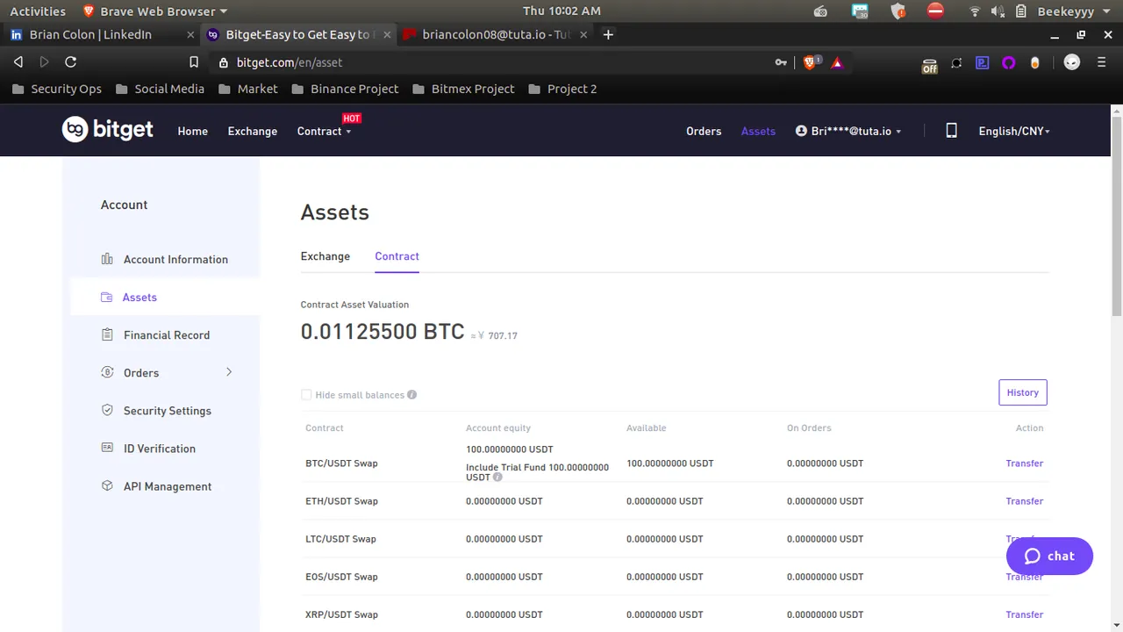
Task: Expand the Contract dropdown in header
Action: [x=324, y=131]
